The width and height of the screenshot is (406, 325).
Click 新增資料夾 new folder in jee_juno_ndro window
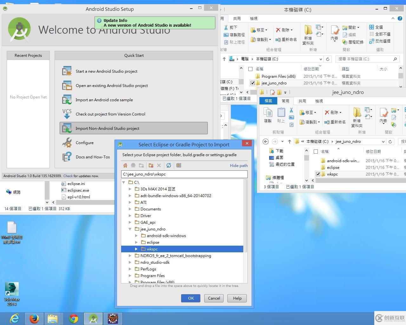click(357, 117)
